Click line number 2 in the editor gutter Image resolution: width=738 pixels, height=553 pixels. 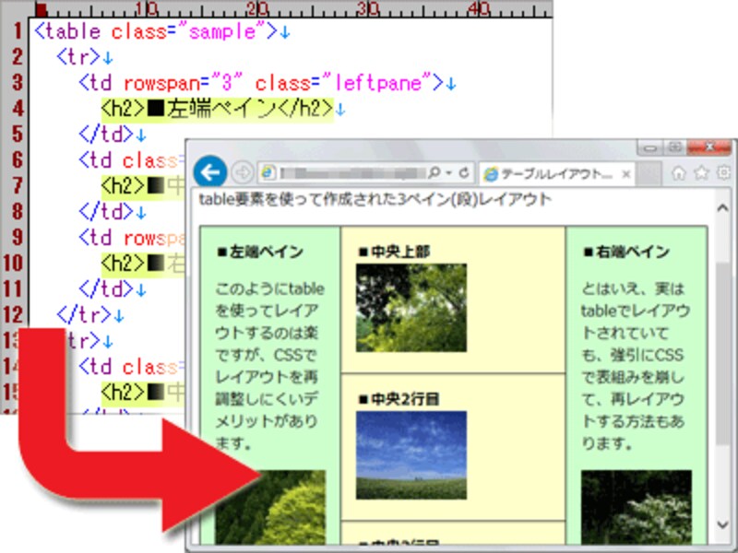[x=18, y=57]
